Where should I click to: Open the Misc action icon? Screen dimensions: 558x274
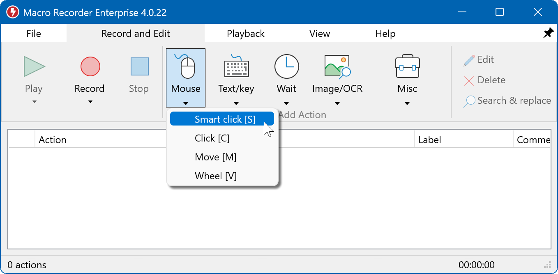click(407, 66)
